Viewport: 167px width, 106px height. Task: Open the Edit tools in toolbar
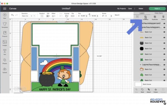coord(48,16)
